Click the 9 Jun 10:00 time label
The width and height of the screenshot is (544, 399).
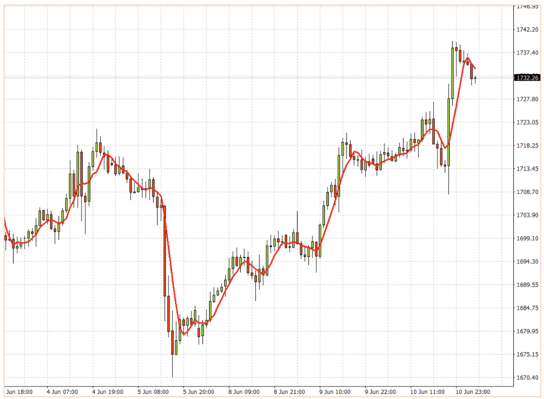point(335,392)
